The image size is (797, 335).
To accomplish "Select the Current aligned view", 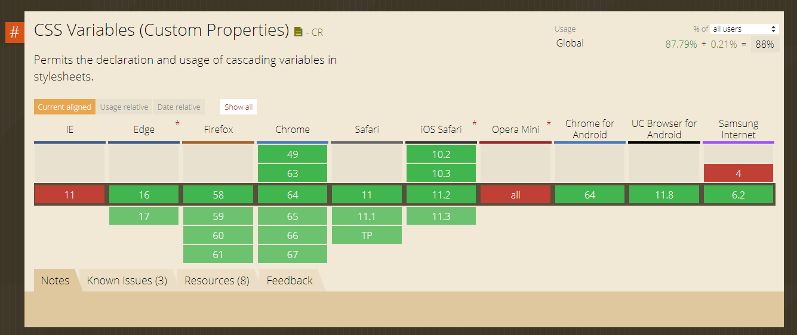I will [x=64, y=107].
